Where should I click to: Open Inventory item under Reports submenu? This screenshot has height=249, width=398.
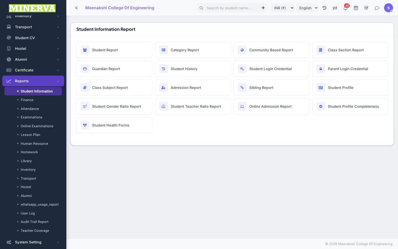point(28,170)
